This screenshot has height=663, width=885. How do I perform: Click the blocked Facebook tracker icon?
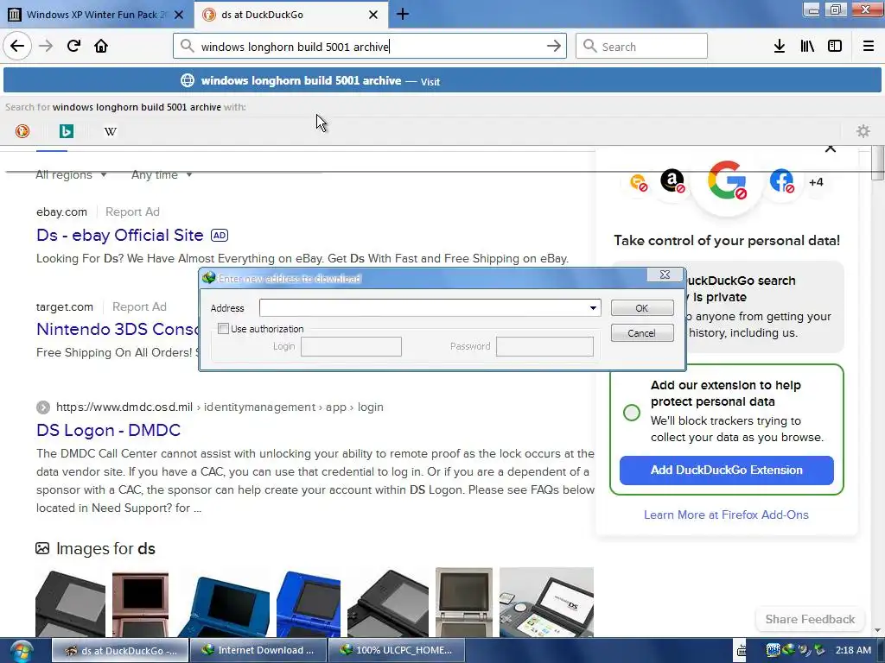point(781,181)
